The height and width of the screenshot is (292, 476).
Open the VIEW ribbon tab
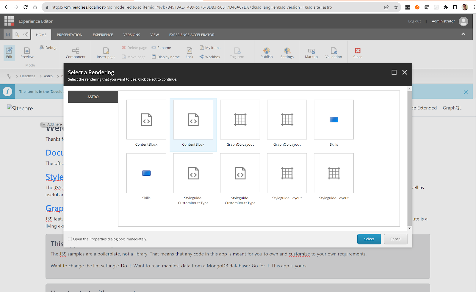[x=155, y=35]
